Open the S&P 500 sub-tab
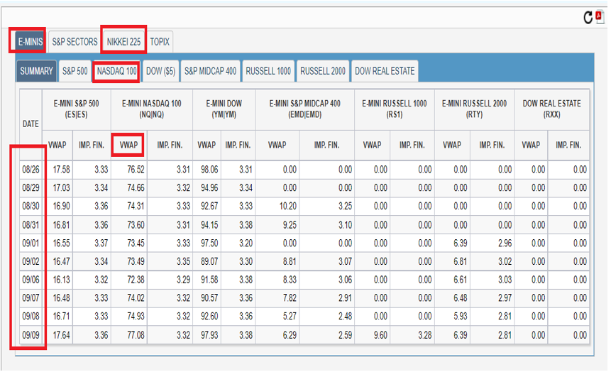Image resolution: width=611 pixels, height=372 pixels. [x=75, y=71]
